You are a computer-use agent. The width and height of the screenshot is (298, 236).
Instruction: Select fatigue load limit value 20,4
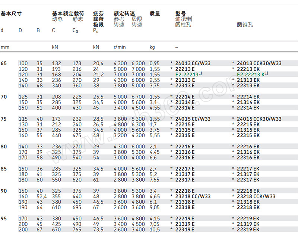[98, 63]
